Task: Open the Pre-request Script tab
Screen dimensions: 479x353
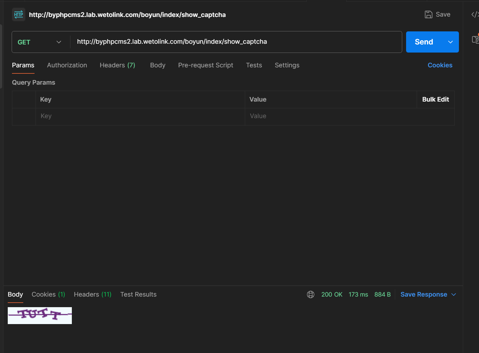Action: [x=206, y=65]
